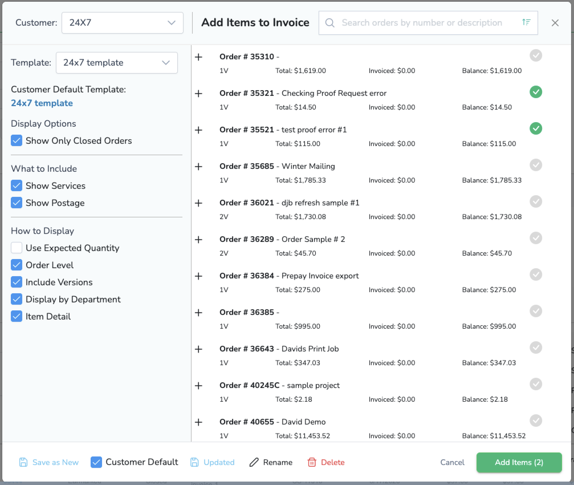Click Order # 35321 Checking Proof Request error title
Screen dimensions: 574x485
(x=303, y=93)
